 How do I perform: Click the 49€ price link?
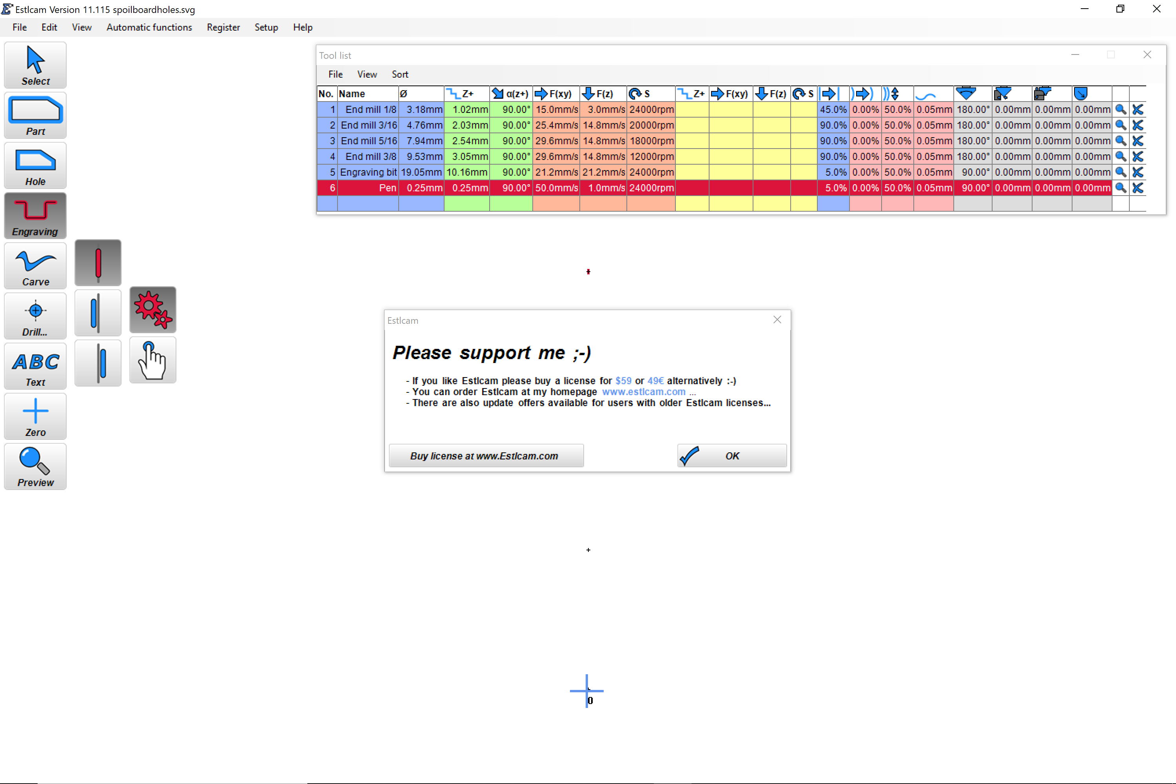point(655,381)
